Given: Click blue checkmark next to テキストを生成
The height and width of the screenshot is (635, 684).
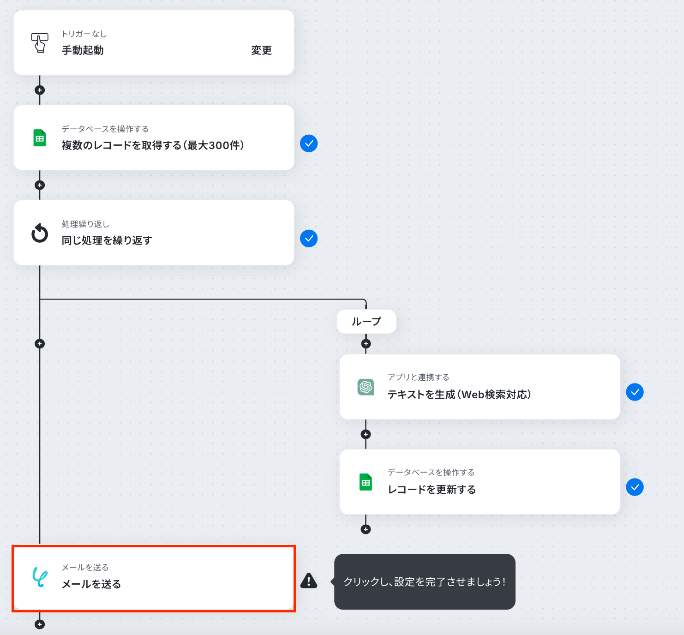Looking at the screenshot, I should pyautogui.click(x=635, y=392).
